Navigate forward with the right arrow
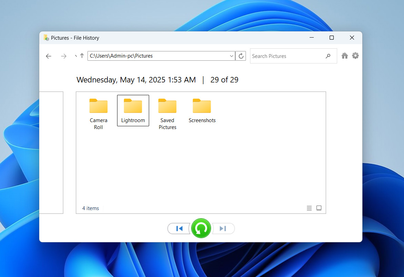The width and height of the screenshot is (404, 277). pos(64,56)
